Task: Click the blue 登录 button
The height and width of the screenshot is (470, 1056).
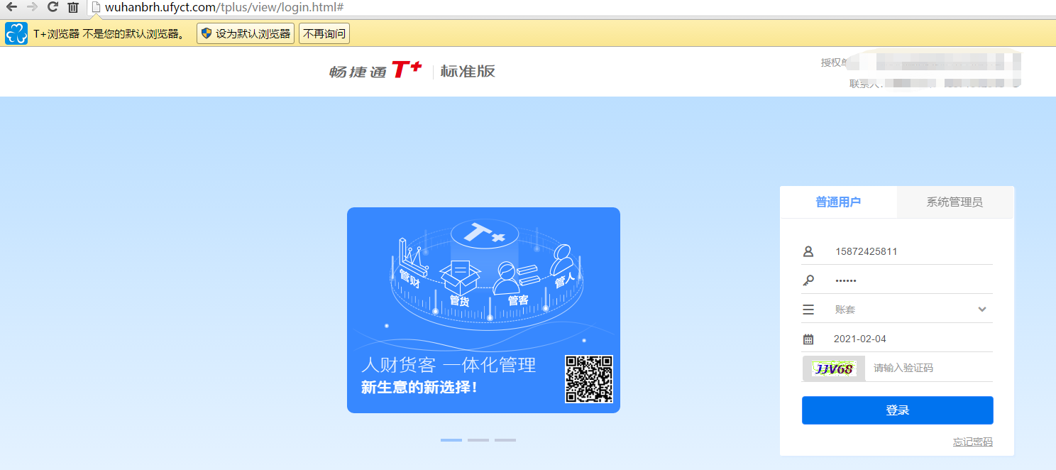Action: [x=897, y=410]
